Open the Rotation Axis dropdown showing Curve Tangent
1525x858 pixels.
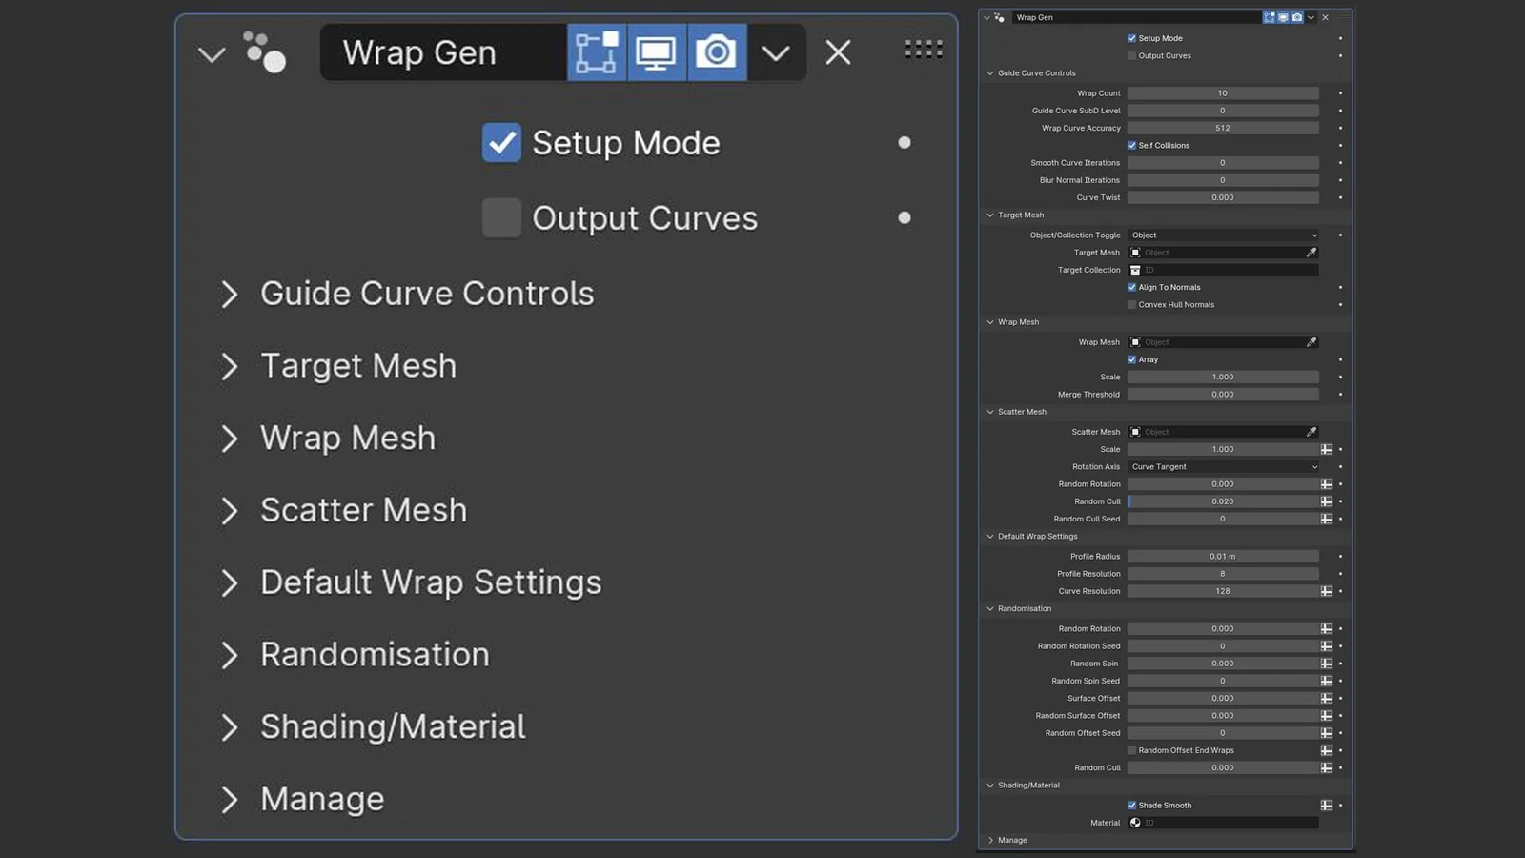pyautogui.click(x=1223, y=466)
